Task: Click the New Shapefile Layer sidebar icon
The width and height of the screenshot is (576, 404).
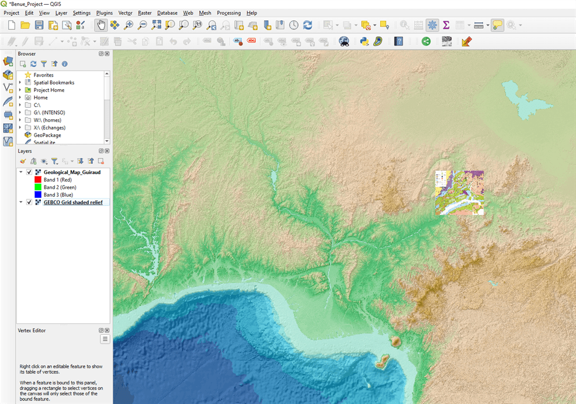Action: 8,88
